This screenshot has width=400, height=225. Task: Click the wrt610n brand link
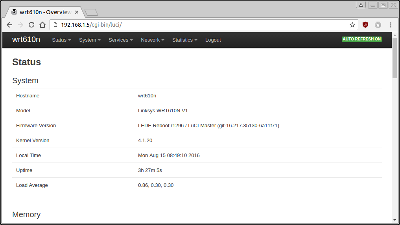tap(26, 40)
